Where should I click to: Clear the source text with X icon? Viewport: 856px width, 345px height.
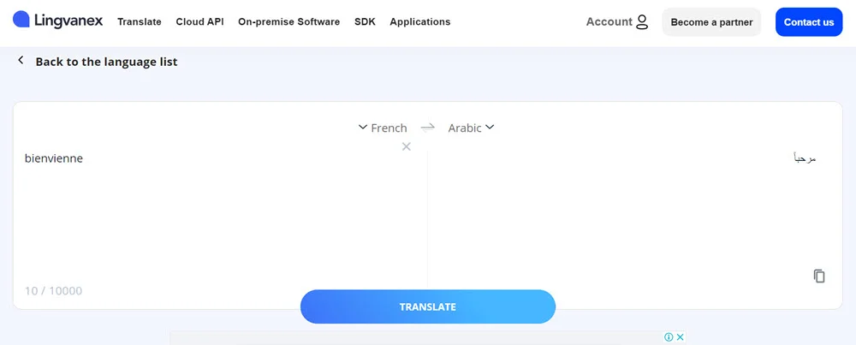point(406,146)
